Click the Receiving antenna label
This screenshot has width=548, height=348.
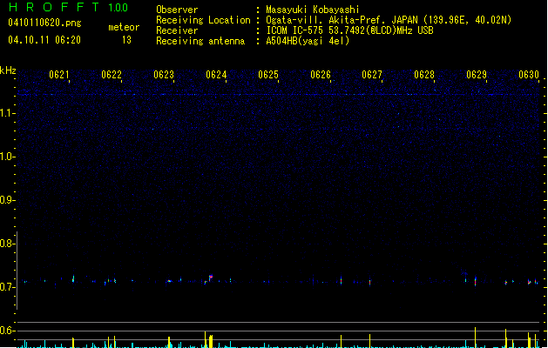(200, 41)
